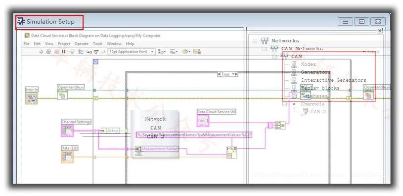
Task: Select the Channel Settings terminal icon
Action: [x=67, y=131]
